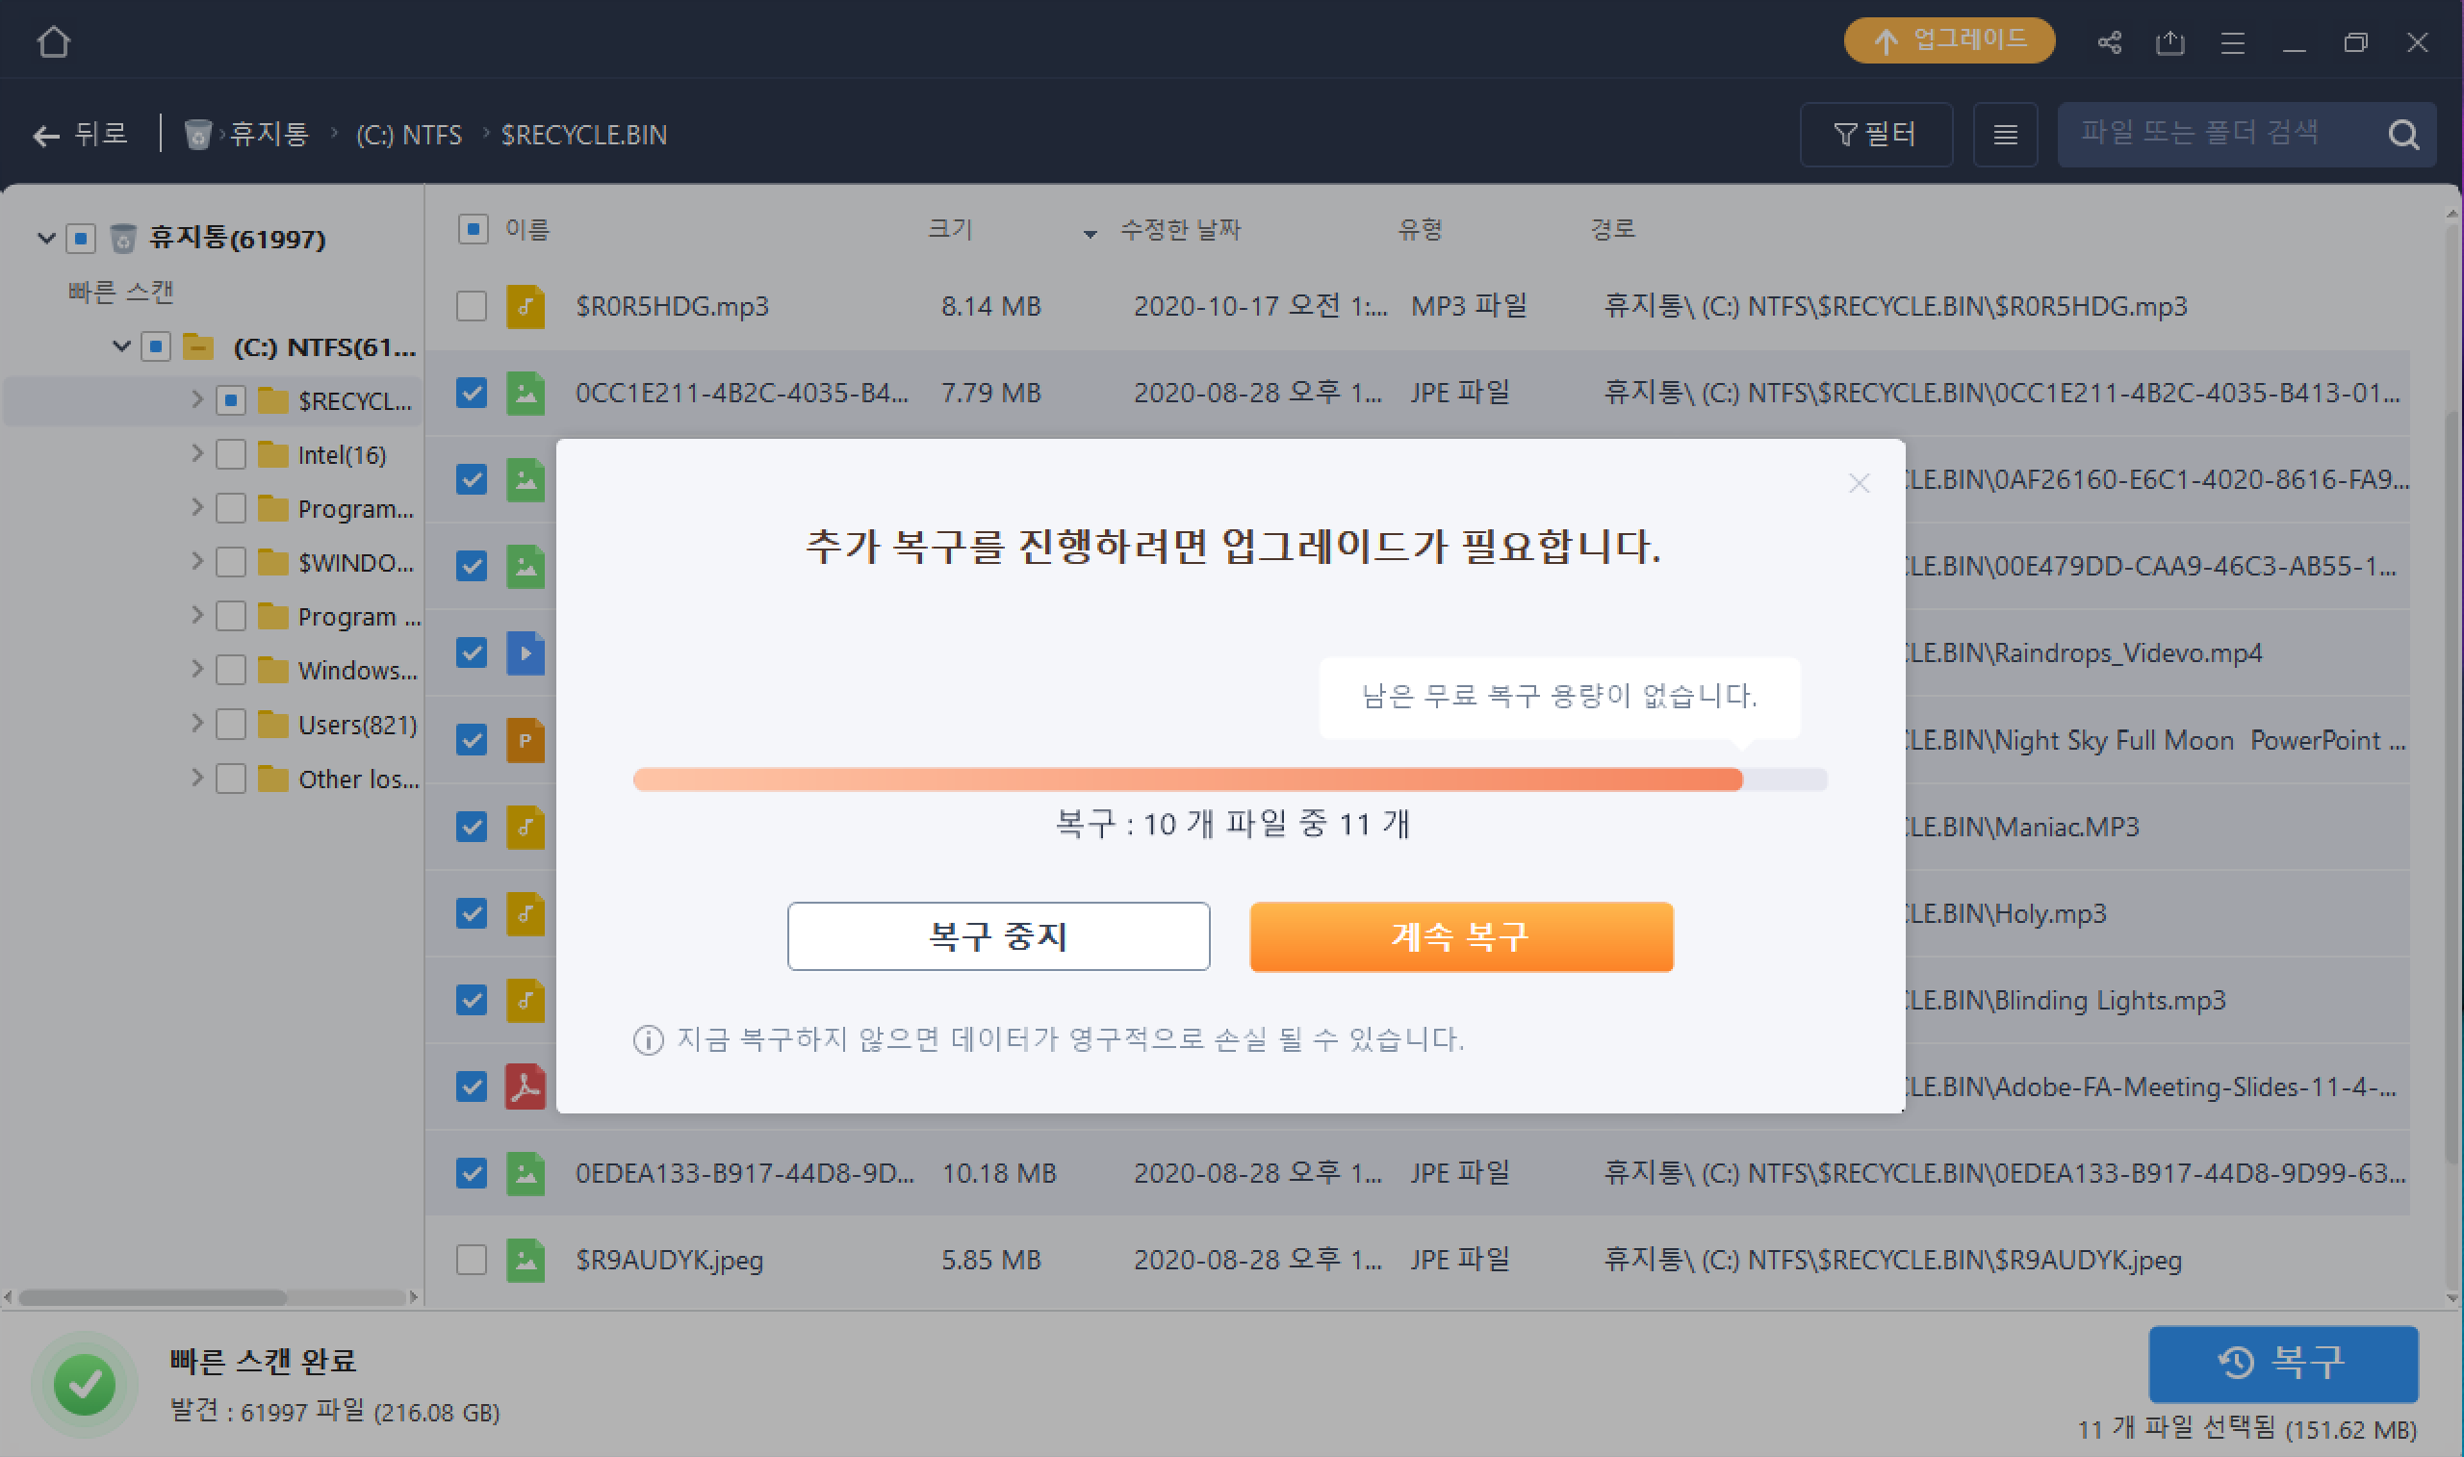Close the upgrade dialog with X
This screenshot has height=1457, width=2464.
1859,483
